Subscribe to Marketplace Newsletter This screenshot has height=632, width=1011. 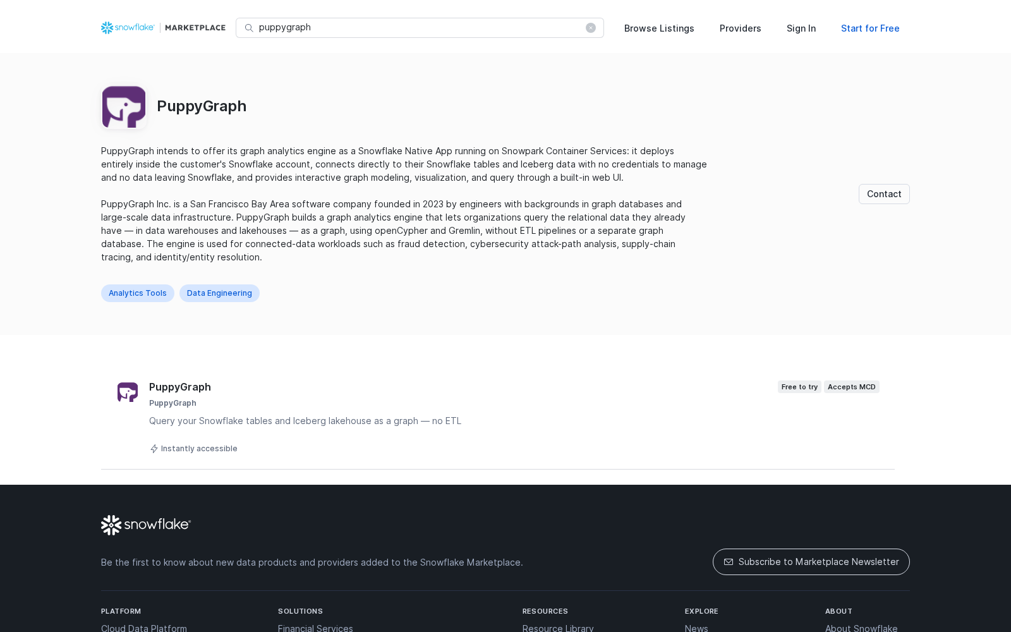click(x=811, y=562)
